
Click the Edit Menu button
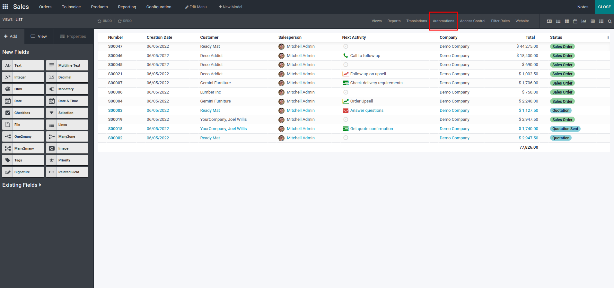coord(196,7)
